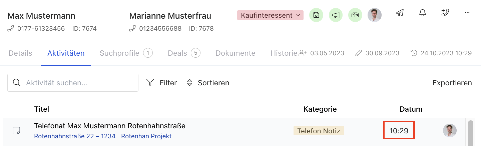Viewport: 481px width, 146px height.
Task: Click the green wallet card icon
Action: click(355, 15)
